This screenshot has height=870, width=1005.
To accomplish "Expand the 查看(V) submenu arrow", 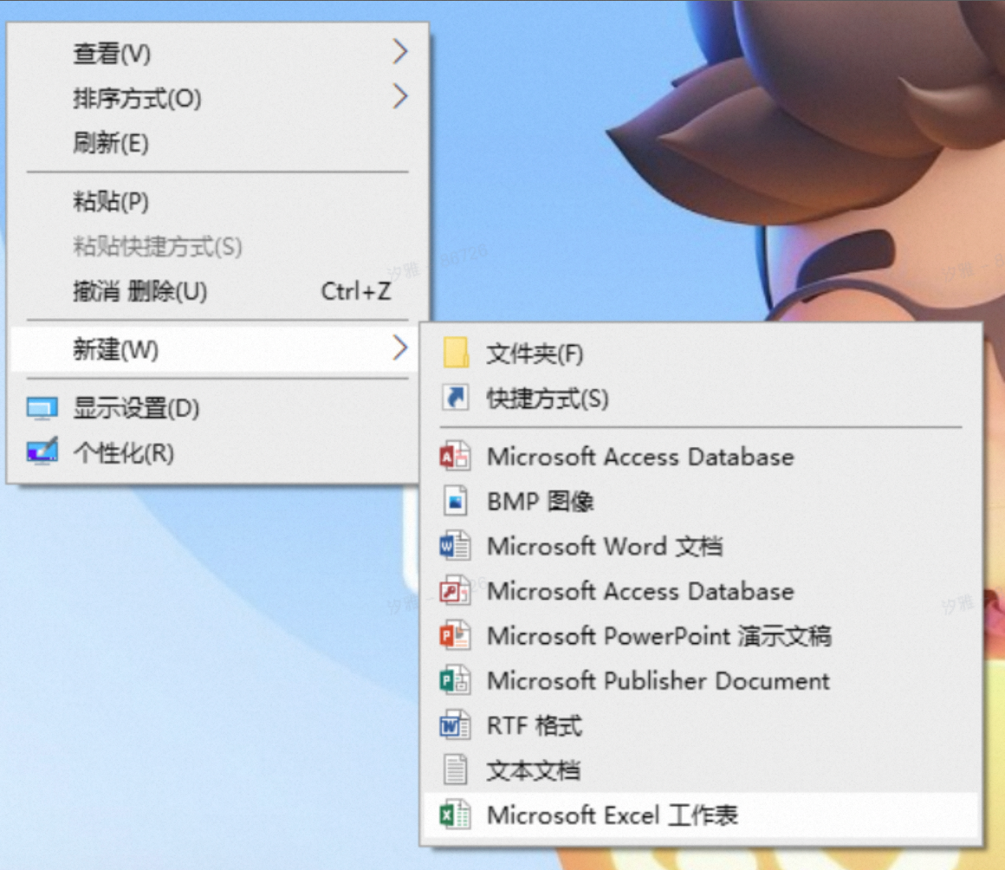I will coord(400,52).
